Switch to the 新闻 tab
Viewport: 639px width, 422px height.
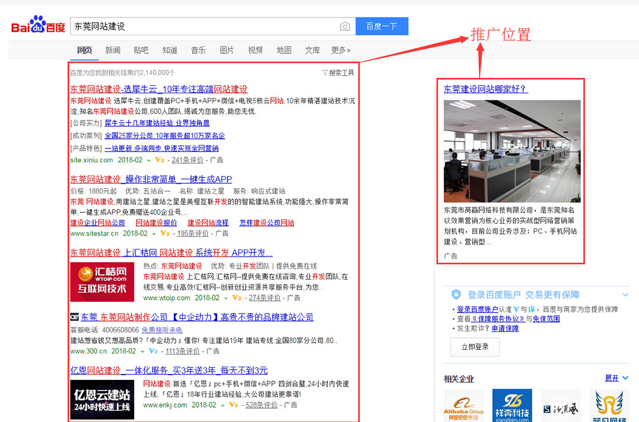[x=113, y=50]
